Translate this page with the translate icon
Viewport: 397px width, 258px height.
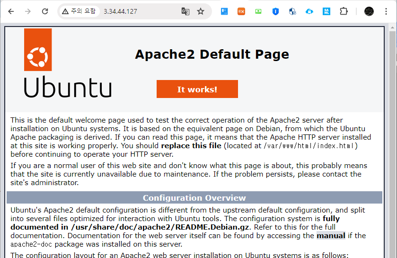(185, 11)
